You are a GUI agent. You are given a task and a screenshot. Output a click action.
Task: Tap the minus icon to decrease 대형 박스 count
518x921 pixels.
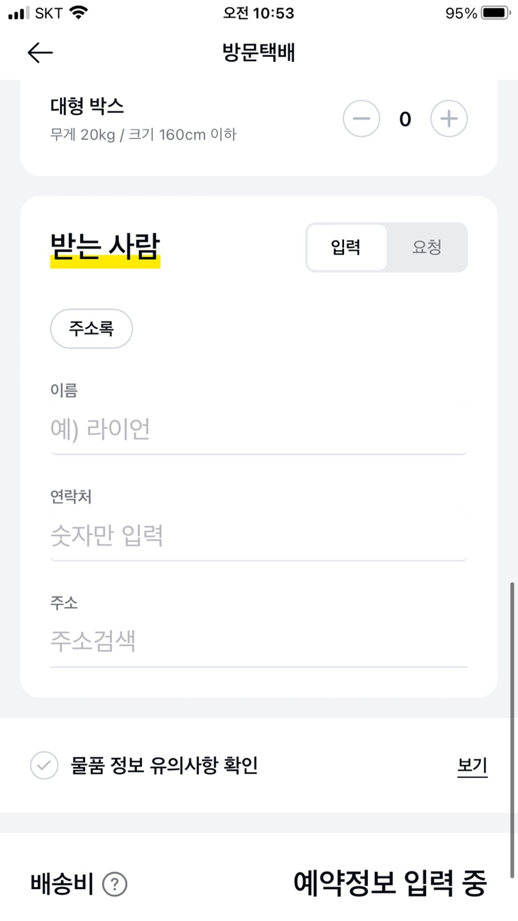coord(361,118)
